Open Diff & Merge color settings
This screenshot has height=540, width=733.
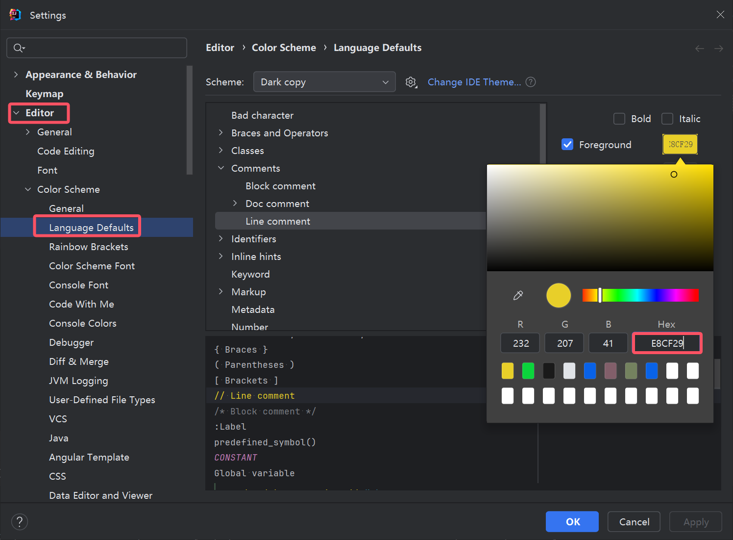click(79, 361)
